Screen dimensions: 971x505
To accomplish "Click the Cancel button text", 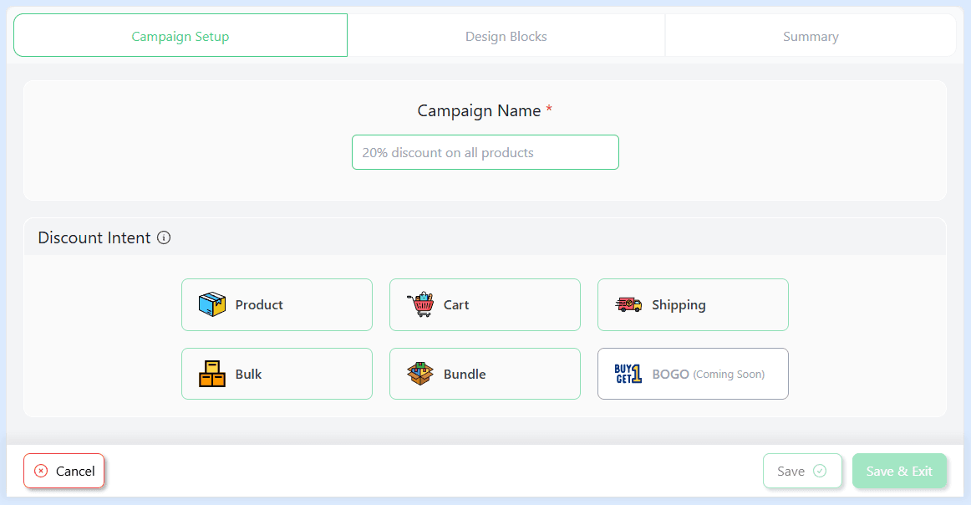I will tap(75, 471).
